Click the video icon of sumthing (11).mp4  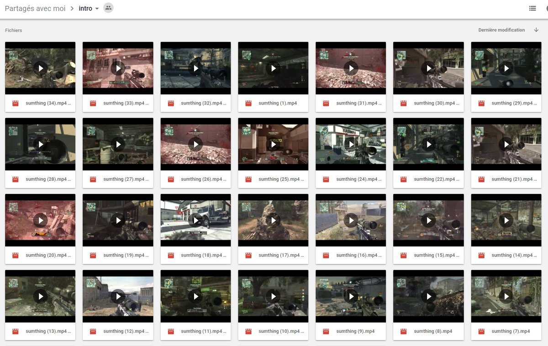coord(171,331)
